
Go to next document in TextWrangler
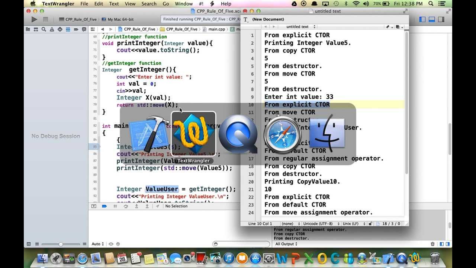point(274,27)
